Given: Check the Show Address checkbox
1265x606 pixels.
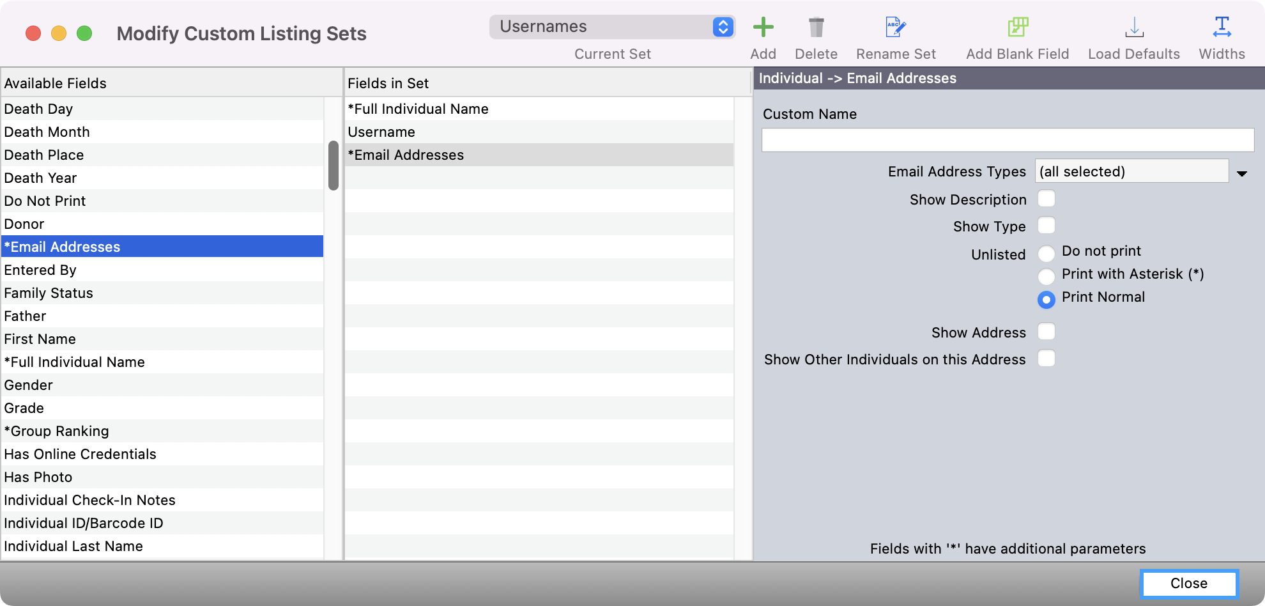Looking at the screenshot, I should click(x=1046, y=332).
